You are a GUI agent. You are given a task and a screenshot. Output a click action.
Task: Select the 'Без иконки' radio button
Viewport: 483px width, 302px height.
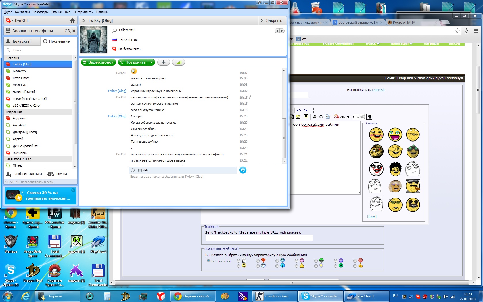pyautogui.click(x=208, y=261)
